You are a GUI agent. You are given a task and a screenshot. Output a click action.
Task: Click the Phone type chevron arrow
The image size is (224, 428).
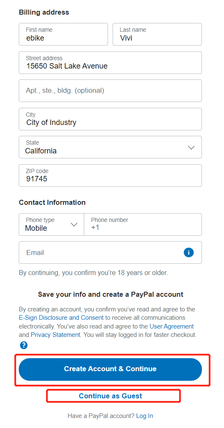74,224
